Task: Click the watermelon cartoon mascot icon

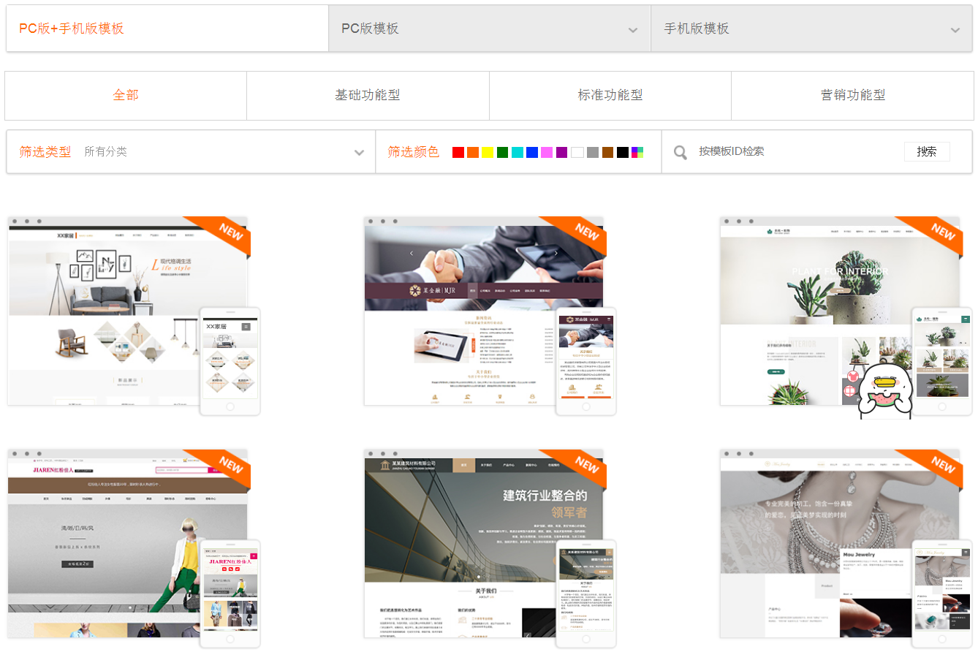Action: [884, 389]
